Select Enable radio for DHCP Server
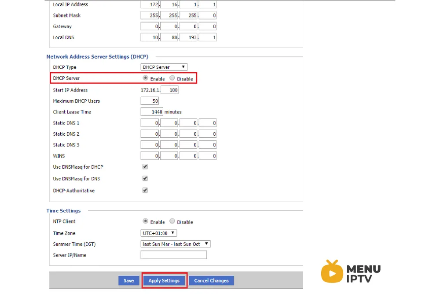The width and height of the screenshot is (440, 294). [145, 78]
